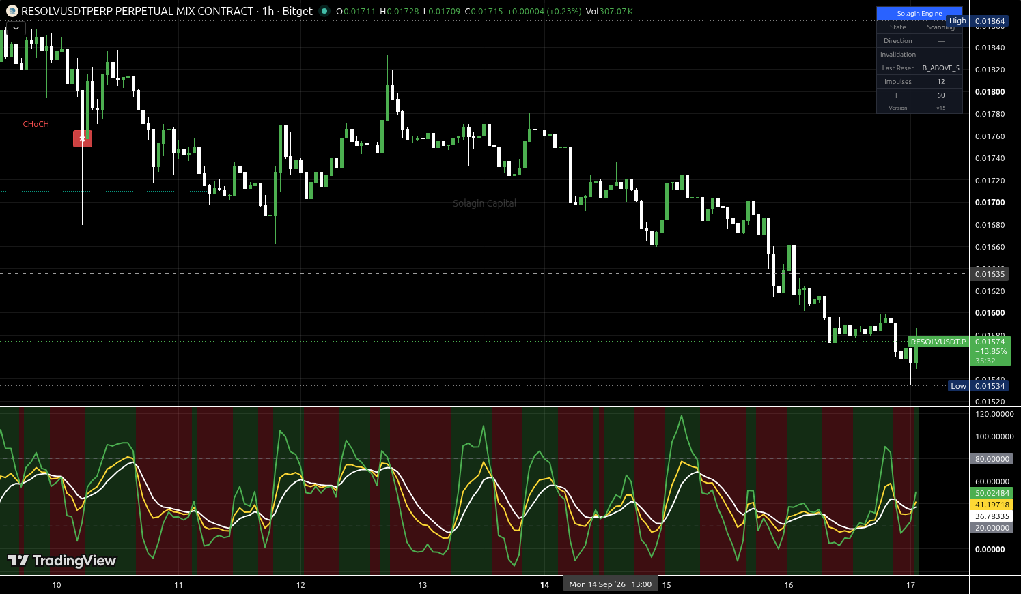Click the State cell in the Solagin Engine table
This screenshot has height=594, width=1021.
(x=898, y=27)
